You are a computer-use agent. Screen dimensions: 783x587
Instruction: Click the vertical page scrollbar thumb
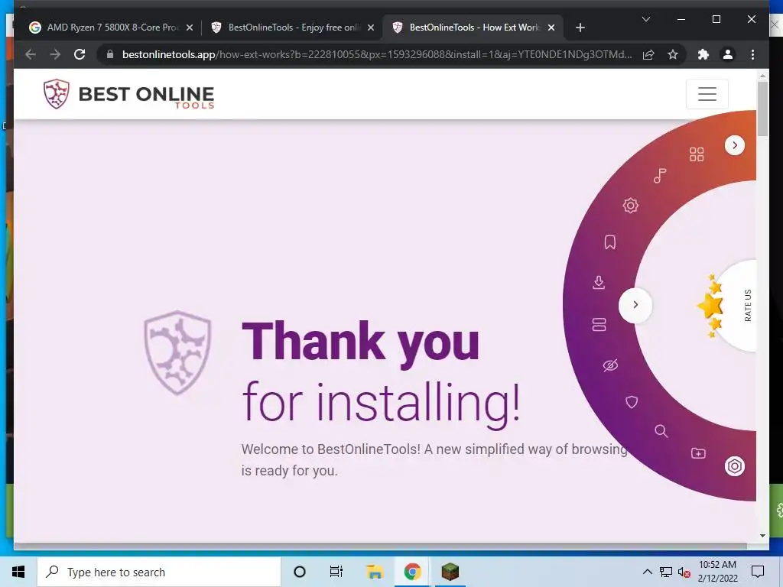pos(762,109)
